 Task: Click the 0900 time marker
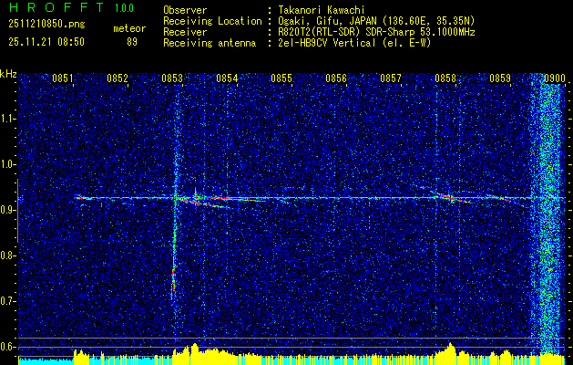[x=555, y=78]
